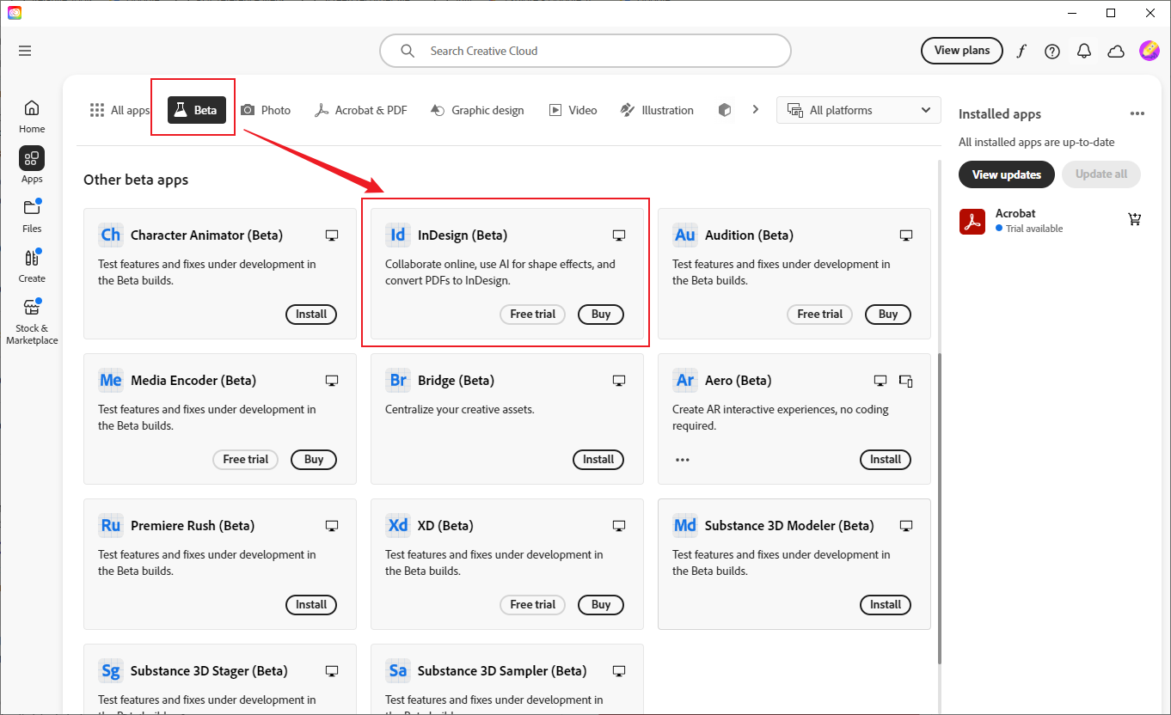1171x715 pixels.
Task: Select the Graphic design tab
Action: point(477,110)
